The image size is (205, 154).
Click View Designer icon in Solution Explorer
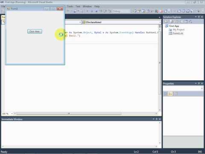186,22
